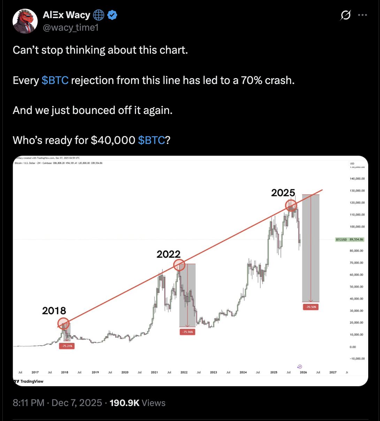Click the 2025 rejection circle on the chart
Image resolution: width=380 pixels, height=421 pixels.
(291, 206)
